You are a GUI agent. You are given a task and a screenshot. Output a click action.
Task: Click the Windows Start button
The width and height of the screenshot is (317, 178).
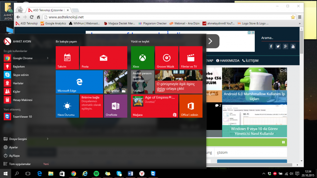6,174
